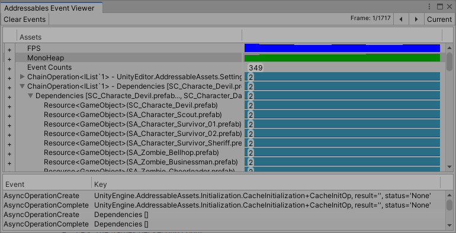Collapse the nested Dependencies group

tap(31, 96)
